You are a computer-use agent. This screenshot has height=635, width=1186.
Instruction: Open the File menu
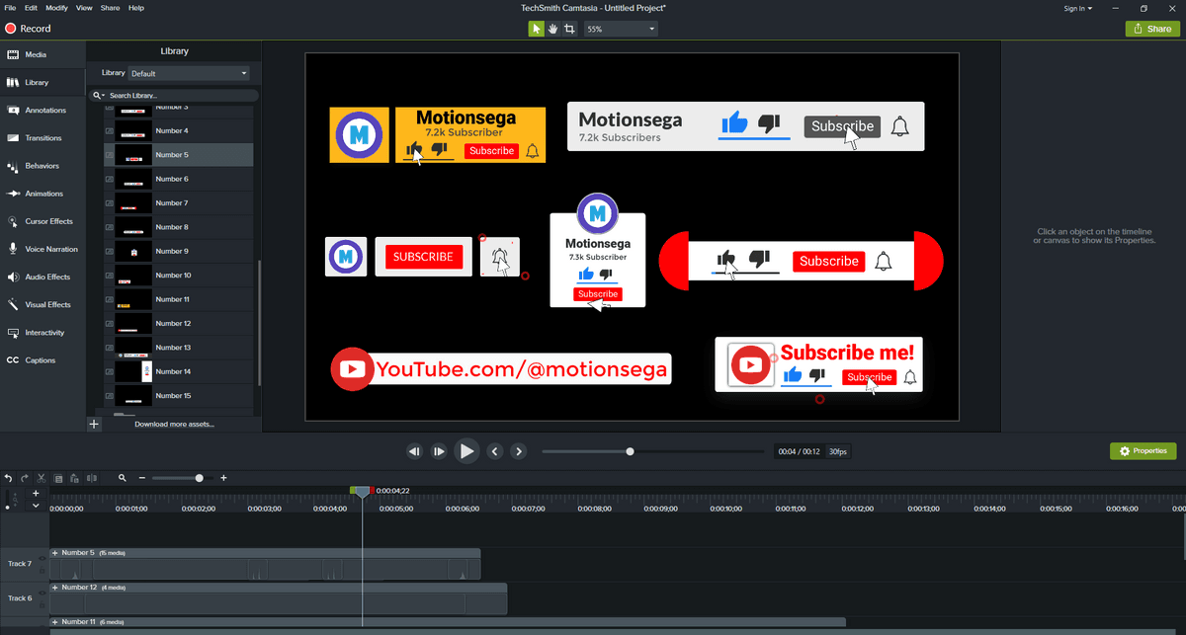pos(9,8)
